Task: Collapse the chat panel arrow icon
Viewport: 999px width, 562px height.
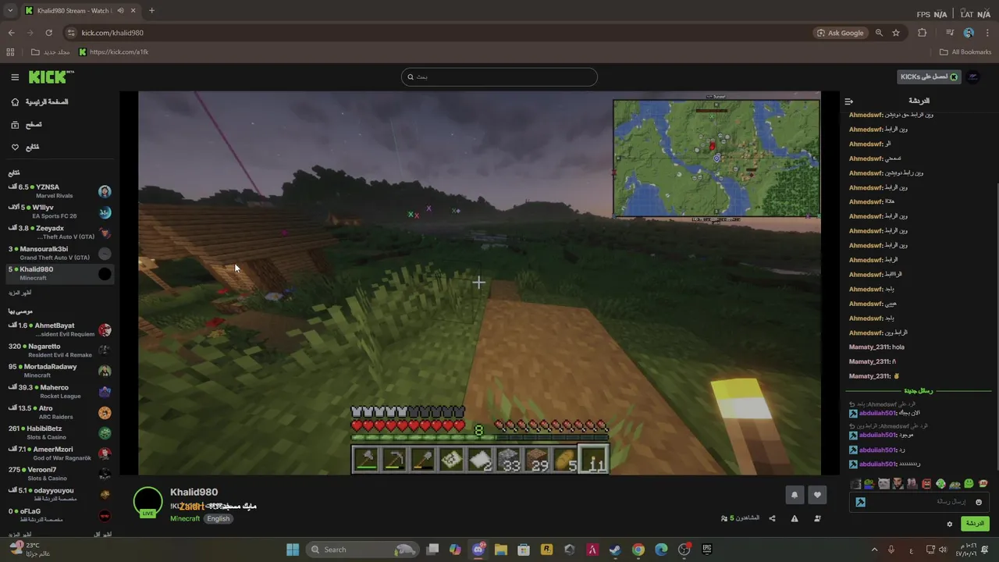Action: click(x=849, y=101)
